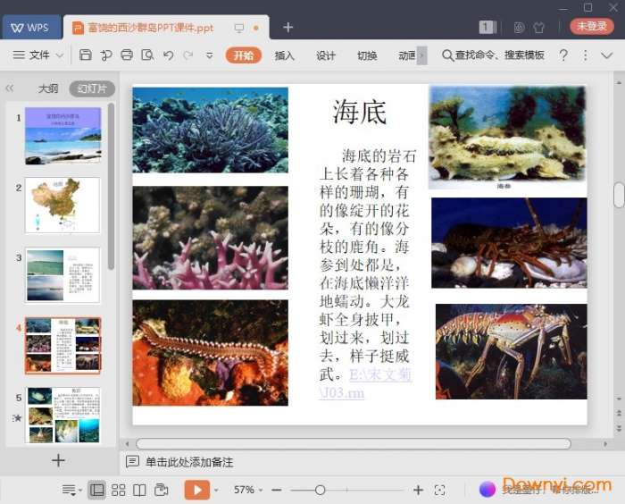625x504 pixels.
Task: Click the Print icon in toolbar
Action: [x=127, y=55]
